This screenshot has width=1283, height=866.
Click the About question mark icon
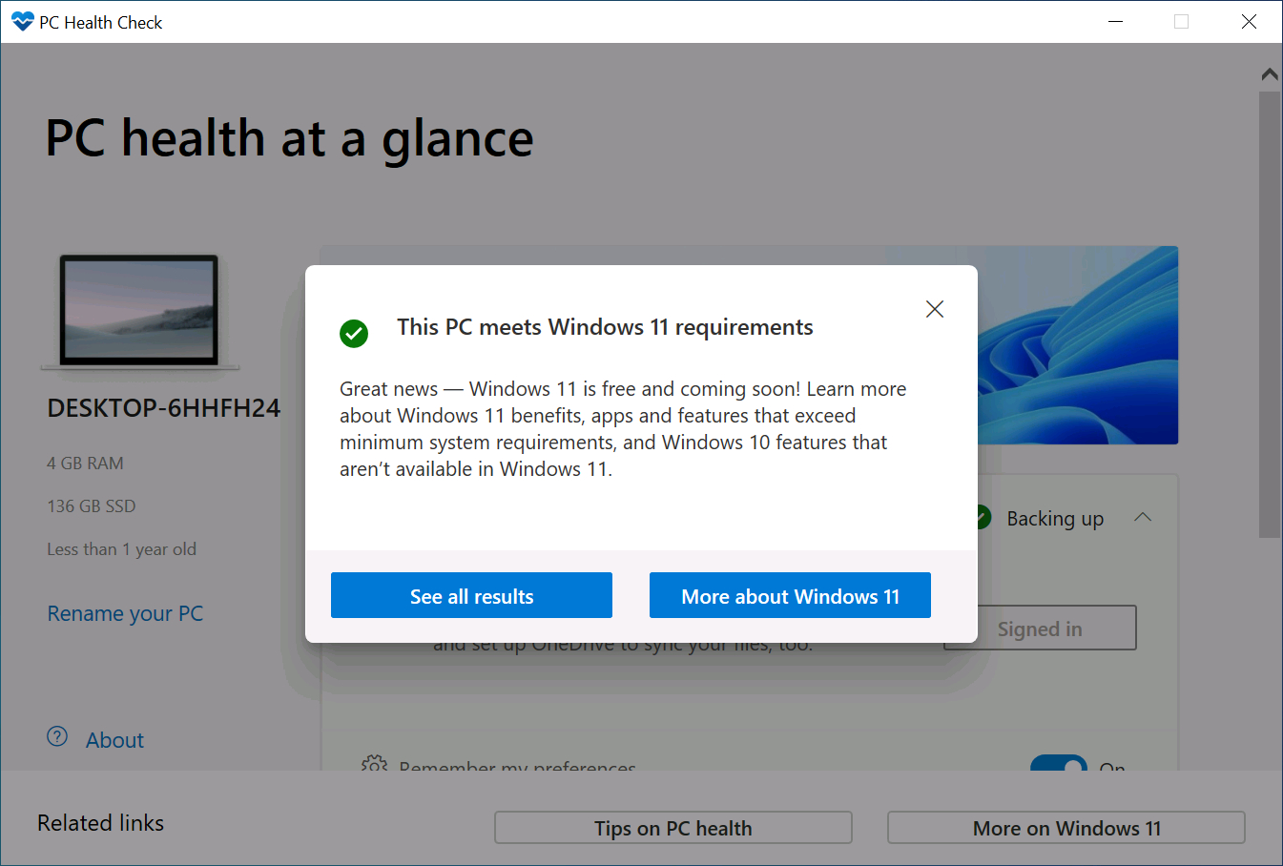(x=57, y=736)
